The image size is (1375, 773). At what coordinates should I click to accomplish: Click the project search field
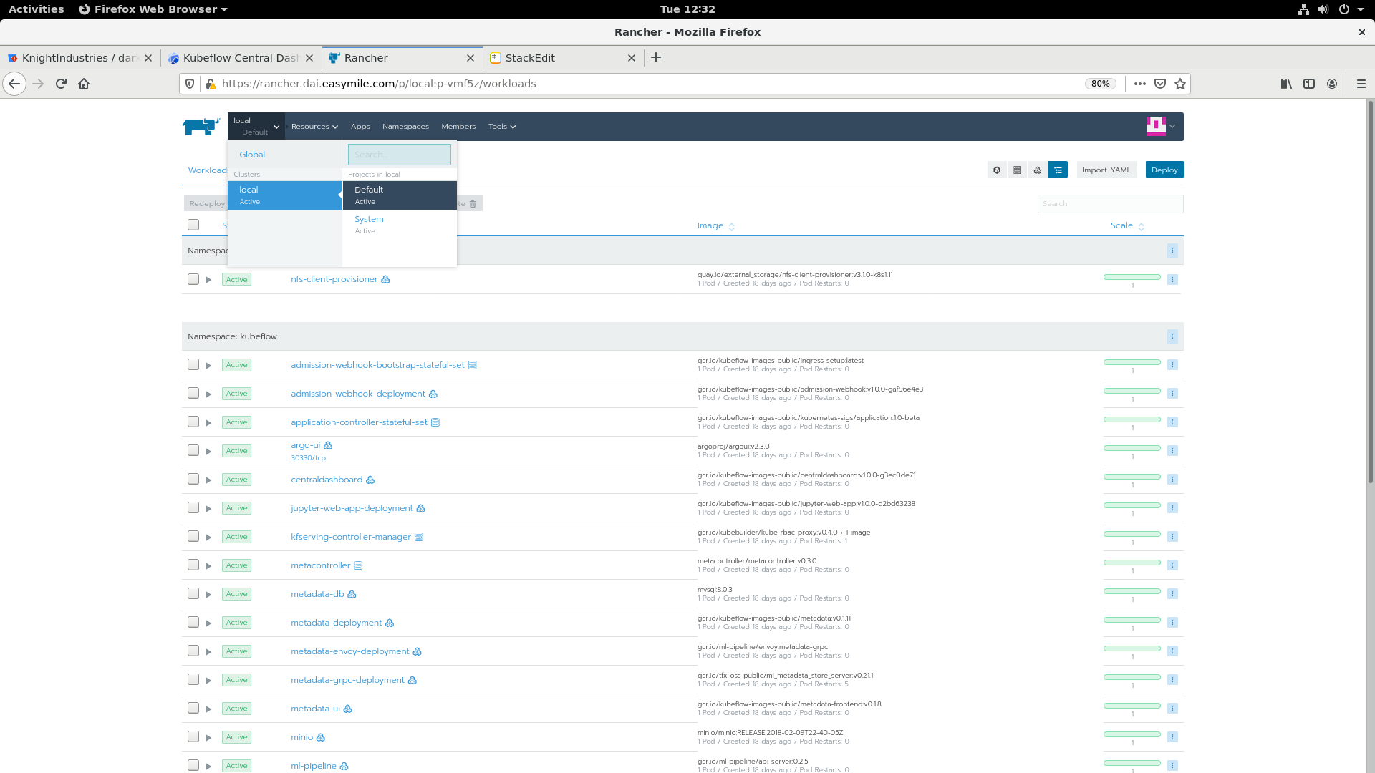pyautogui.click(x=399, y=155)
